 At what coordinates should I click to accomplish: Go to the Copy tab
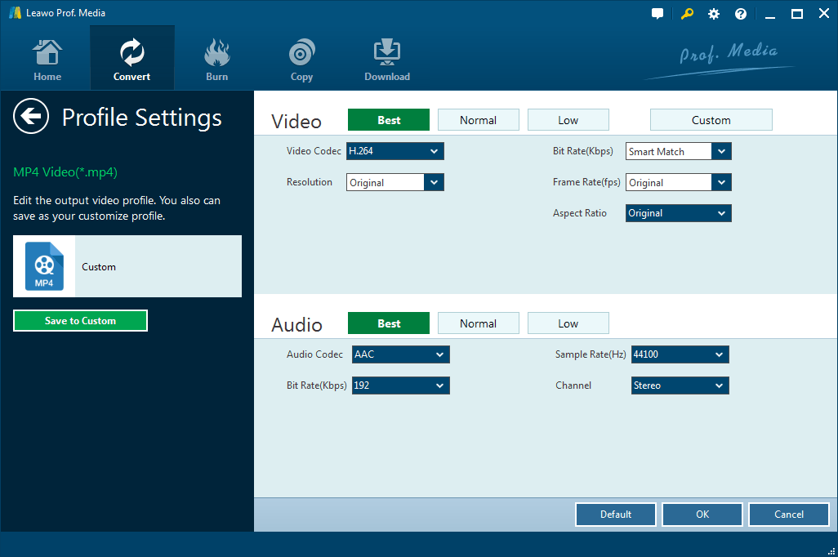(301, 60)
